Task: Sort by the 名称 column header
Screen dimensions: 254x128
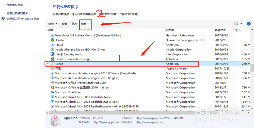Action: click(50, 30)
